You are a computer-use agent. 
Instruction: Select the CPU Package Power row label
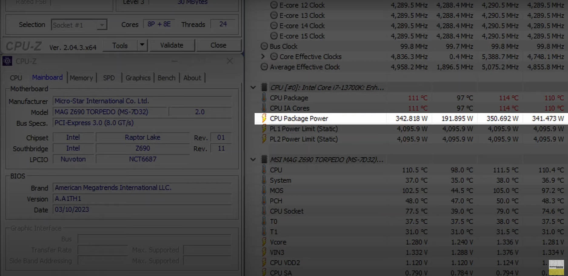pyautogui.click(x=299, y=118)
